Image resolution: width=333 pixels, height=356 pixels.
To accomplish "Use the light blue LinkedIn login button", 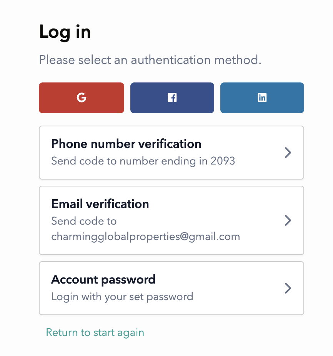I will click(262, 98).
